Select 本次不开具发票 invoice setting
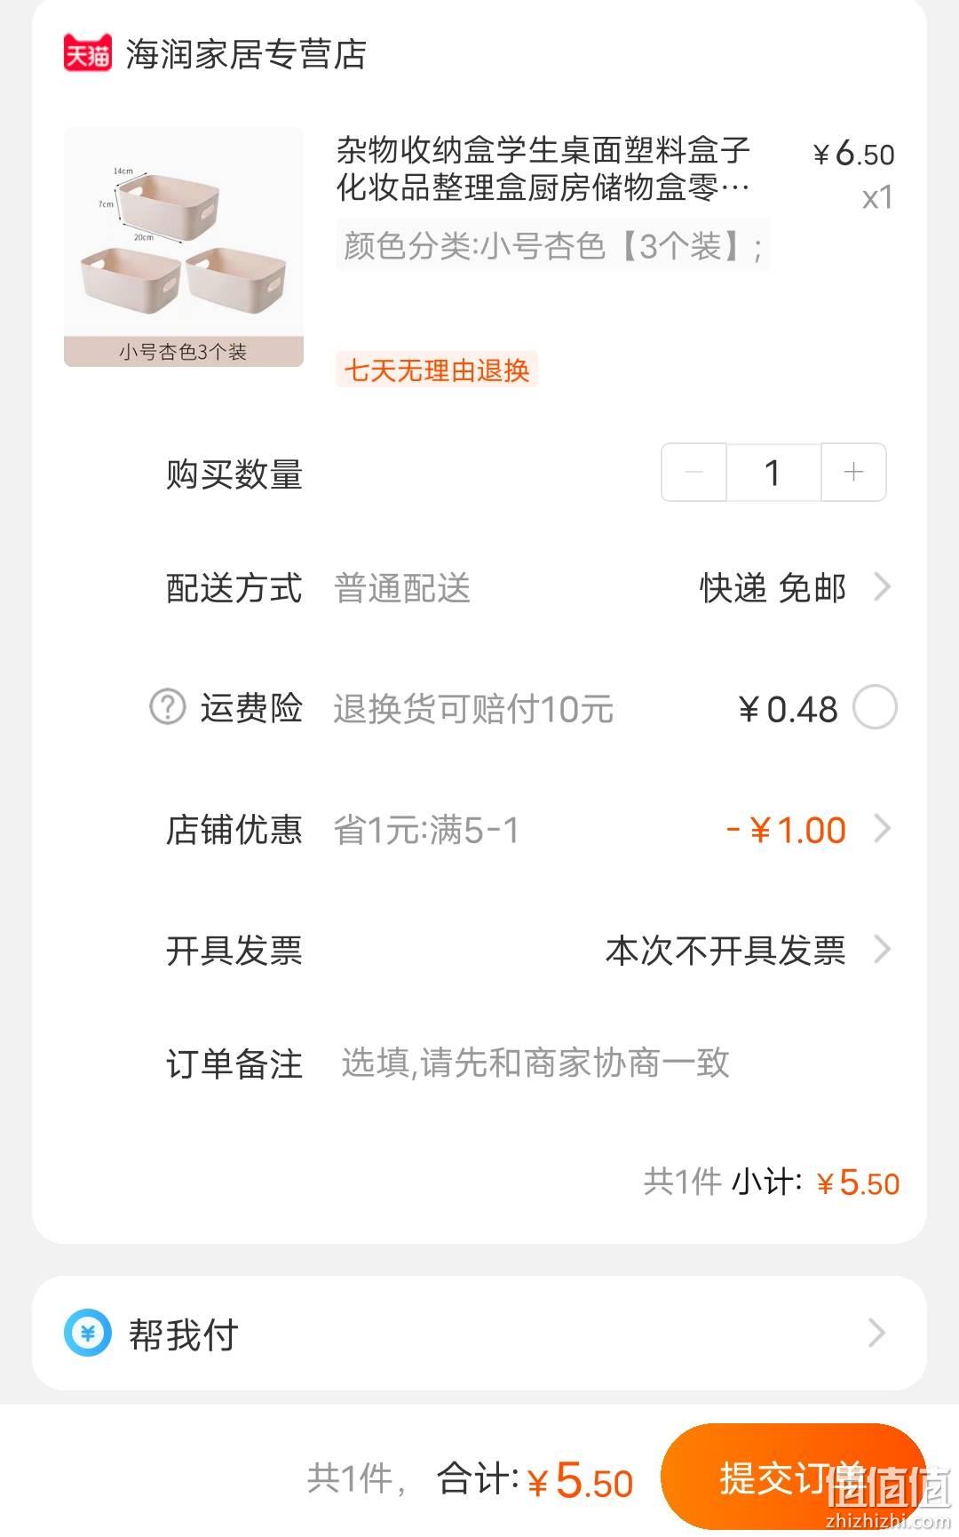The height and width of the screenshot is (1537, 959). 725,951
